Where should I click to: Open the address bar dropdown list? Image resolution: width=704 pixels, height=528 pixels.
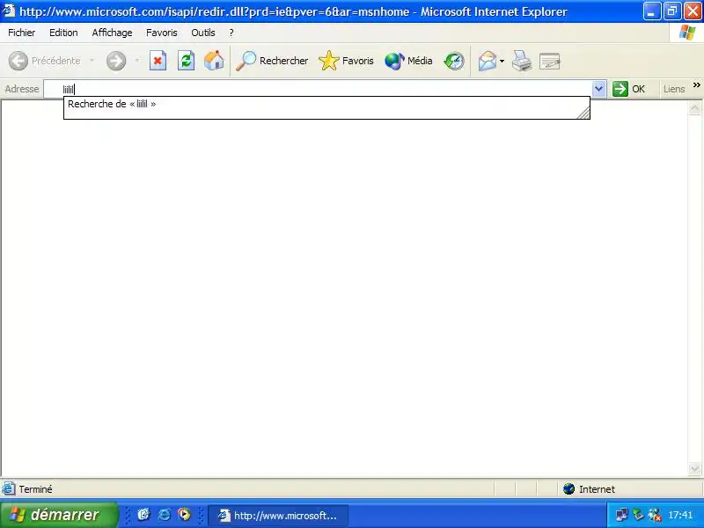(x=598, y=89)
